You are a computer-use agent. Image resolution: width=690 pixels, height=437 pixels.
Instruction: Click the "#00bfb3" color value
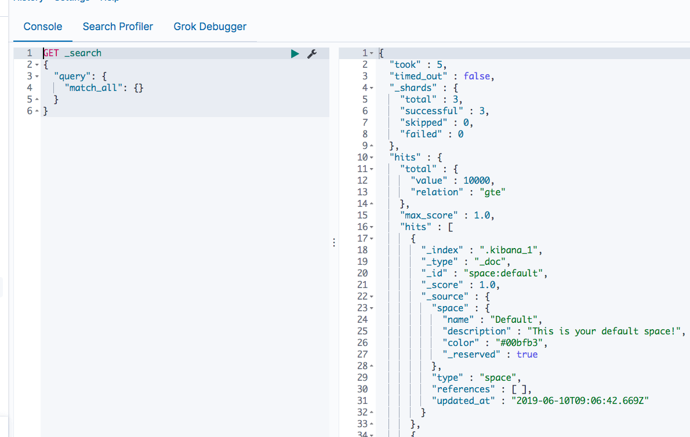click(519, 343)
